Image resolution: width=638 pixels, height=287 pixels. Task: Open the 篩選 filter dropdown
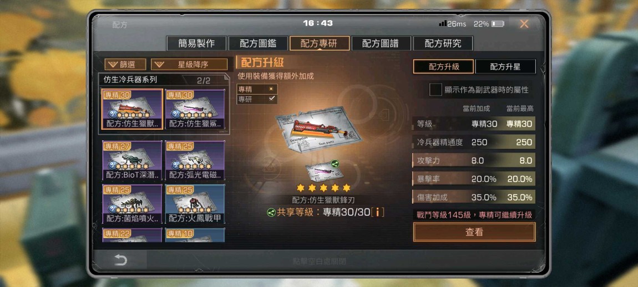click(x=125, y=64)
